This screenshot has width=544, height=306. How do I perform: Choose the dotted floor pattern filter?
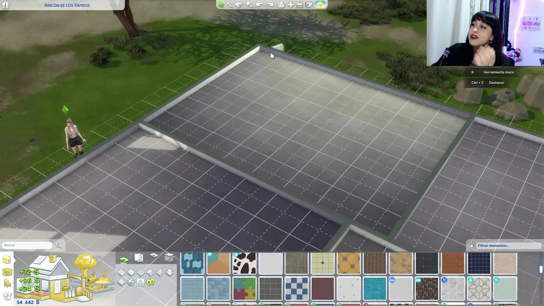click(170, 272)
